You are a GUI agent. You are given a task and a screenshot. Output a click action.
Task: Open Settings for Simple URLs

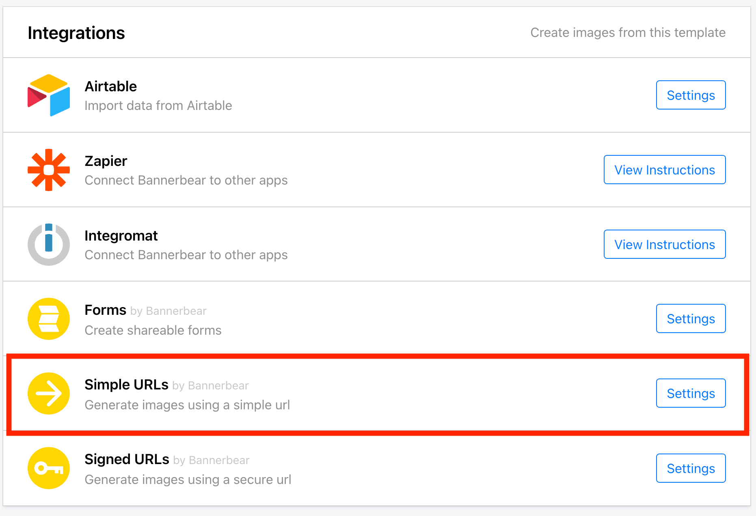[x=690, y=393]
